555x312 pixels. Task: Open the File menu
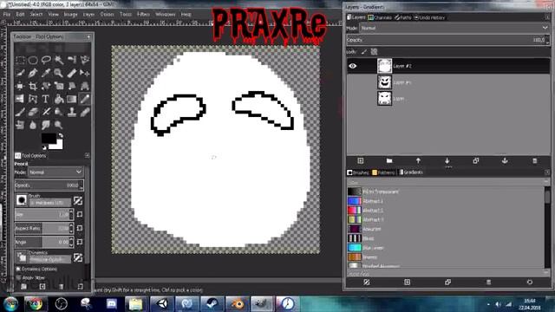[x=7, y=14]
